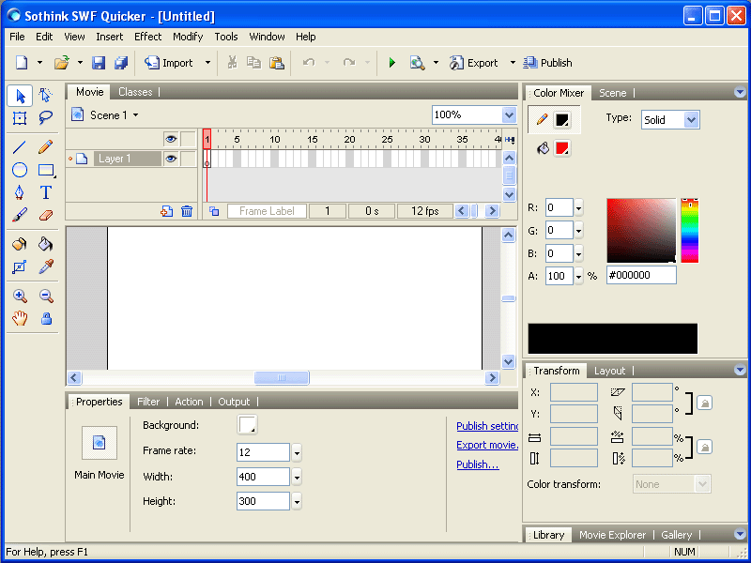Viewport: 751px width, 563px height.
Task: Click the Import toolbar button
Action: tap(169, 63)
